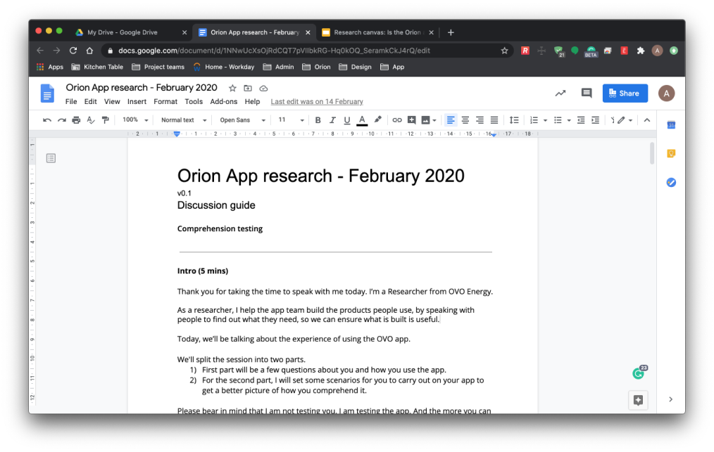Open Google Keep in side panel
Screen dimensions: 714x452
[x=671, y=153]
